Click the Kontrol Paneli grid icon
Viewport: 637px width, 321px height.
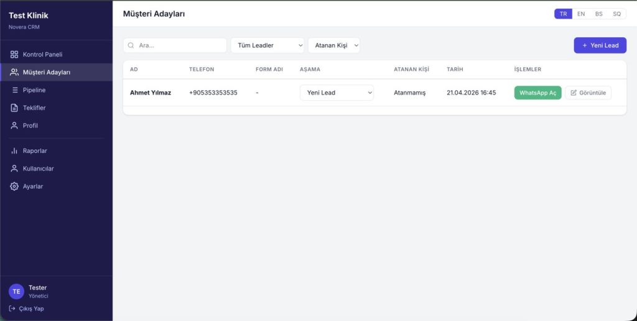click(14, 55)
